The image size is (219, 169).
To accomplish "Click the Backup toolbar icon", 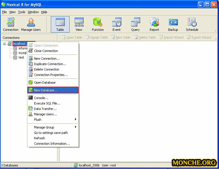I will [173, 24].
